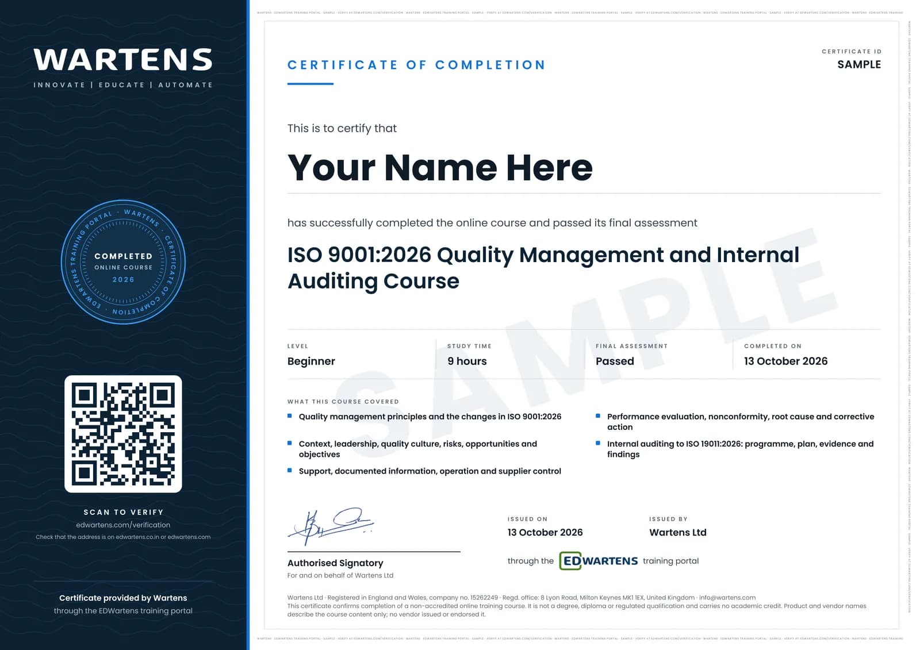Click the 'Certificate of Completion' heading
920x650 pixels.
416,65
